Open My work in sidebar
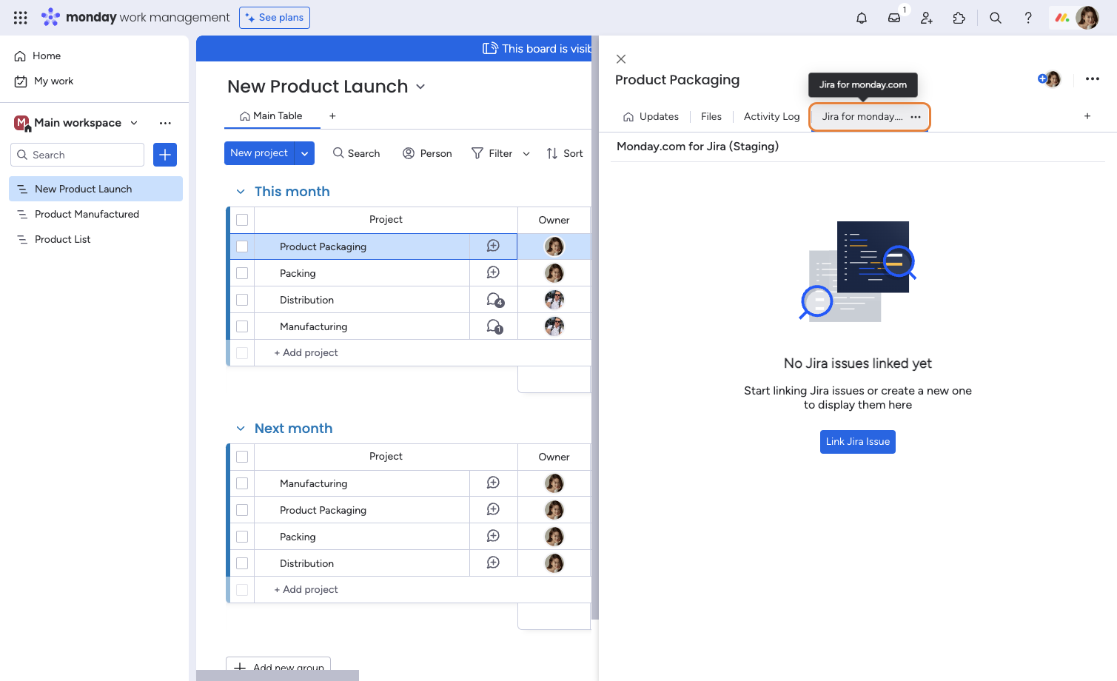Screen dimensions: 1117x681 click(x=44, y=81)
